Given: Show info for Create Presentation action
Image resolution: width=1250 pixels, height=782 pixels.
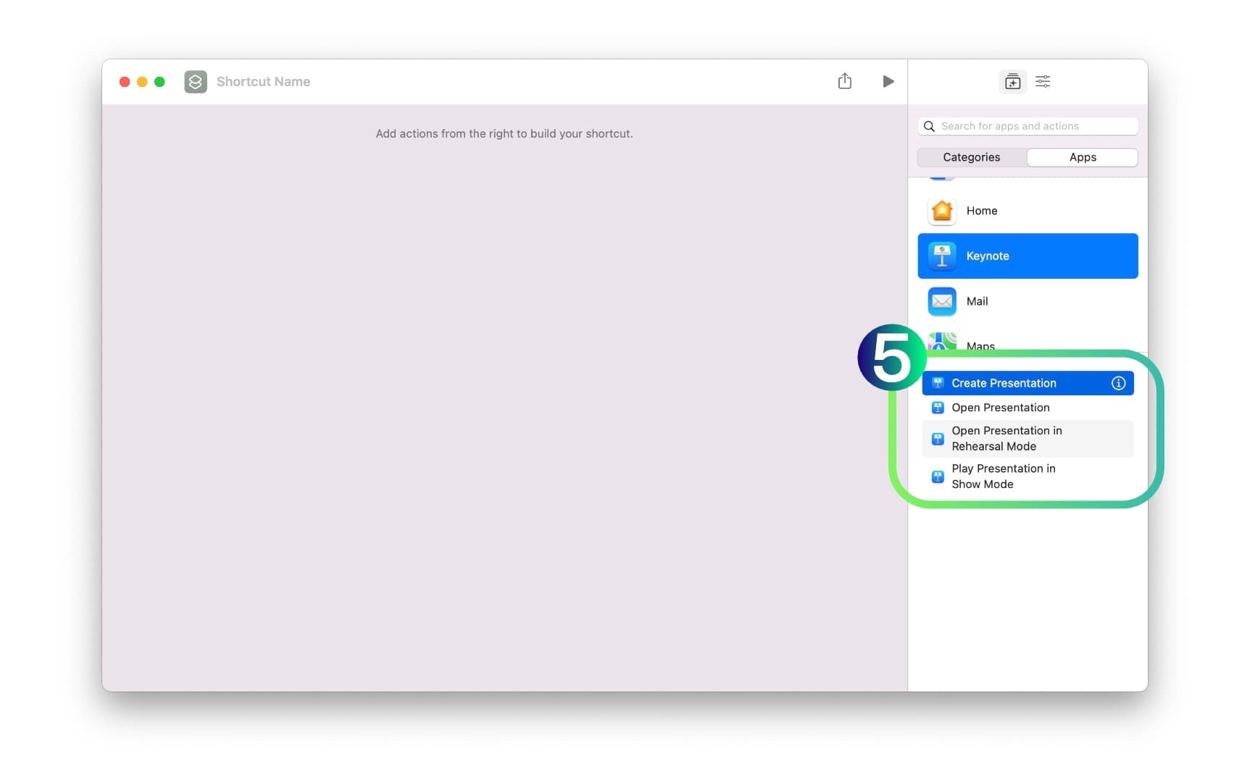Looking at the screenshot, I should click(1117, 383).
